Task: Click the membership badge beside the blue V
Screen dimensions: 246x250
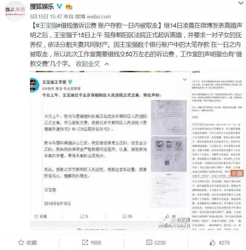Action: coord(69,6)
